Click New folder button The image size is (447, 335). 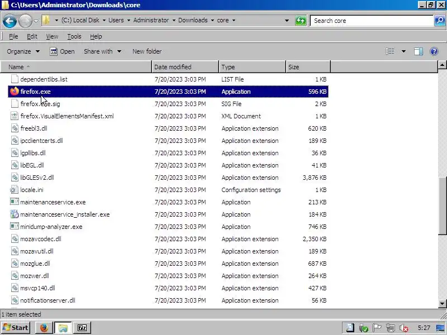click(147, 51)
